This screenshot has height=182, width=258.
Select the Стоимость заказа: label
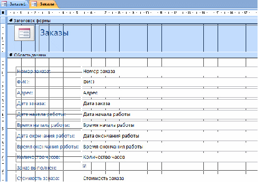(x=49, y=179)
